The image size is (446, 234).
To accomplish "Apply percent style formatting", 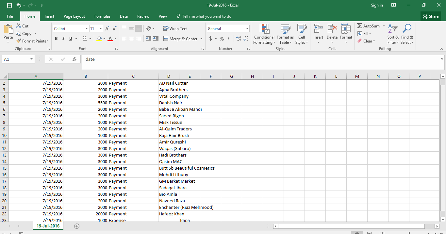I will click(x=222, y=39).
